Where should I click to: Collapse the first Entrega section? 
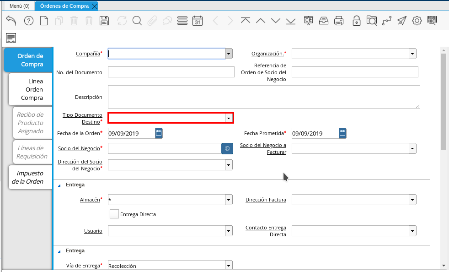pyautogui.click(x=59, y=185)
